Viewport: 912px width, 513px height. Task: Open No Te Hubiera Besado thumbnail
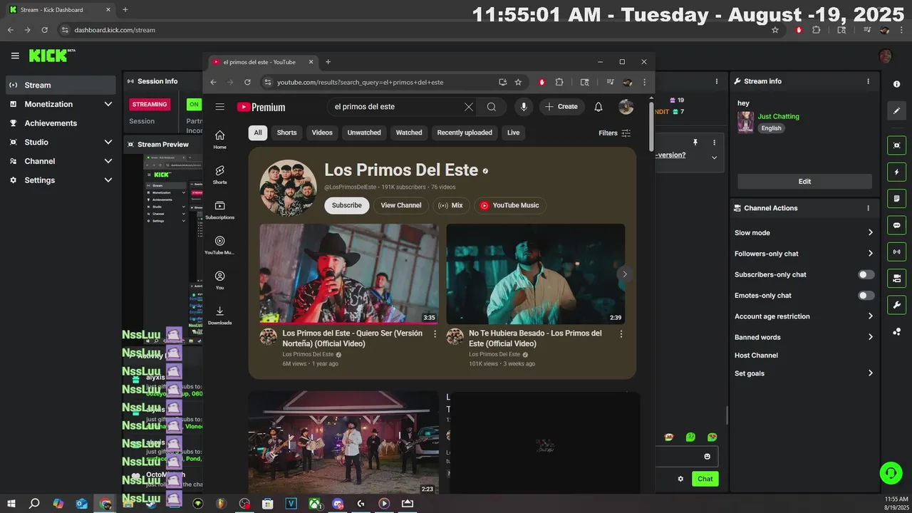point(536,274)
